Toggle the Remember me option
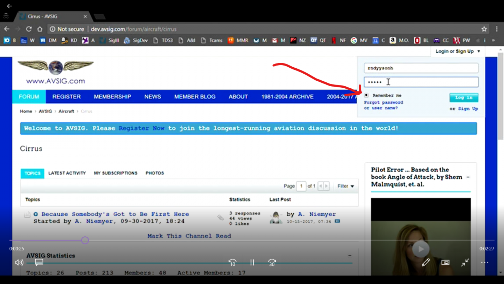 pyautogui.click(x=366, y=95)
